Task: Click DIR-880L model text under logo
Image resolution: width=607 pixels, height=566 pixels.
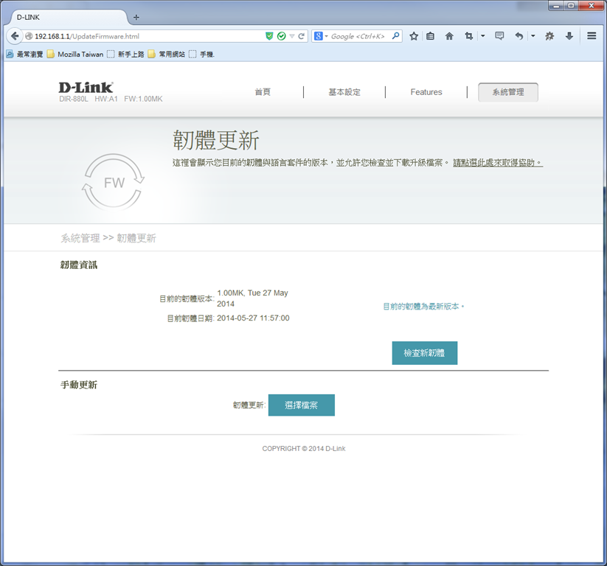Action: click(74, 99)
